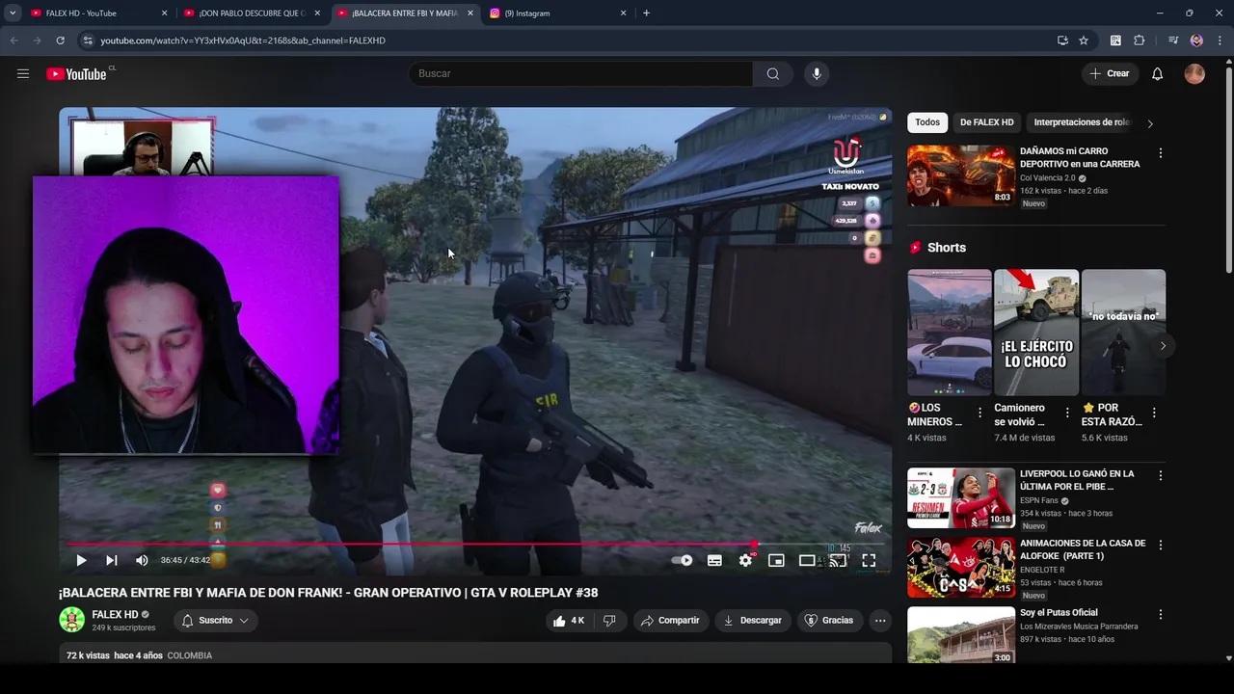Screen dimensions: 1234x694
Task: Open the Shorts section icon
Action: (x=915, y=248)
